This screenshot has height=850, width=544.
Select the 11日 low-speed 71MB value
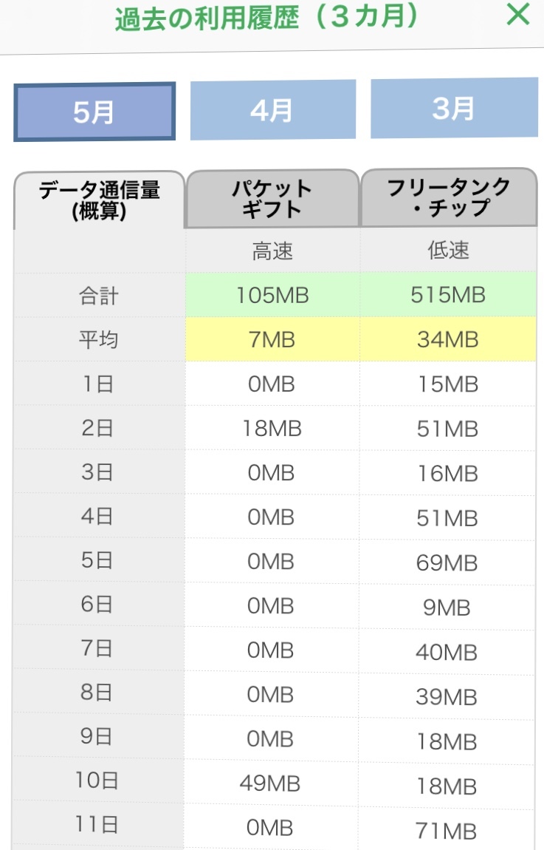click(448, 832)
